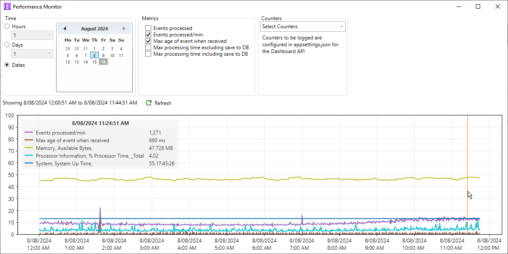Click the Refresh circular arrow icon
This screenshot has height=254, width=508.
coord(149,103)
